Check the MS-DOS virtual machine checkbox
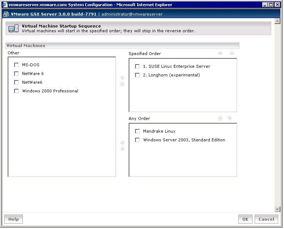The height and width of the screenshot is (229, 284). click(x=16, y=65)
